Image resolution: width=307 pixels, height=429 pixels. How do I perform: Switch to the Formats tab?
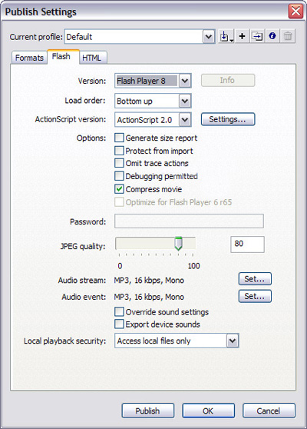(29, 58)
